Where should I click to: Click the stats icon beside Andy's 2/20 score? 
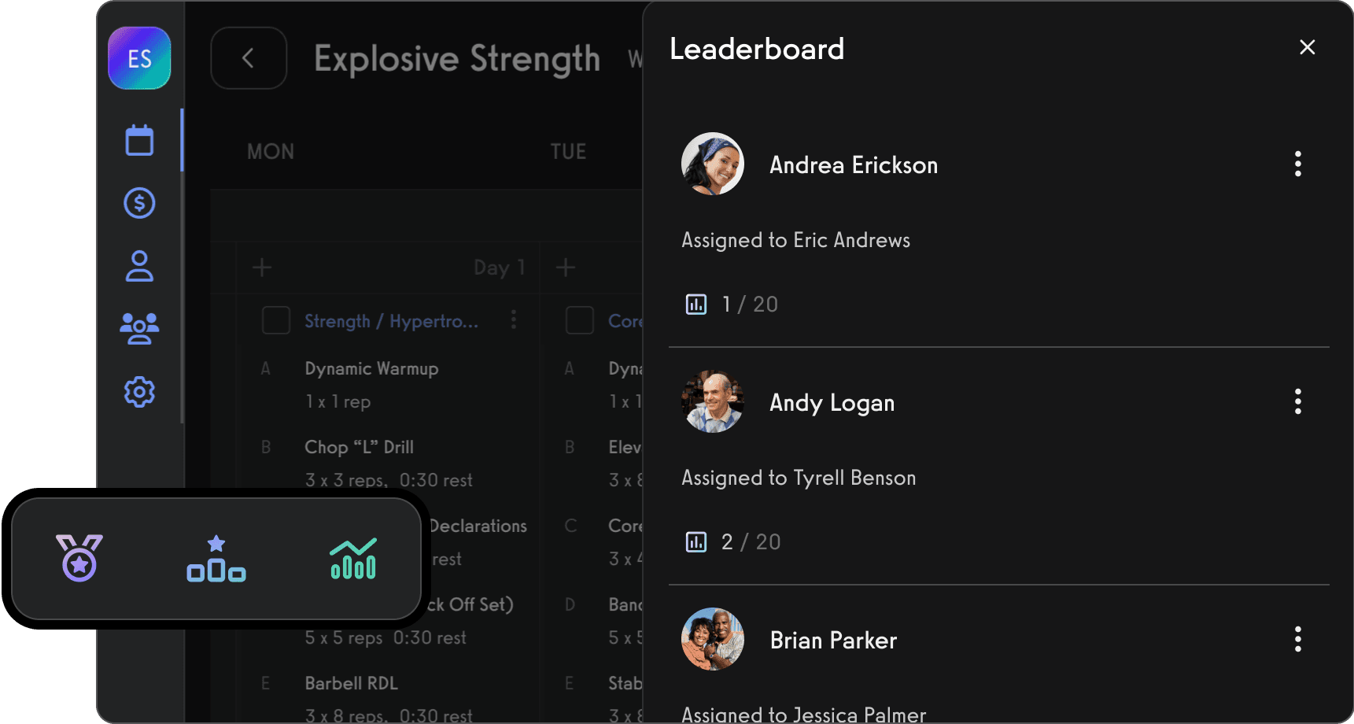(x=695, y=541)
